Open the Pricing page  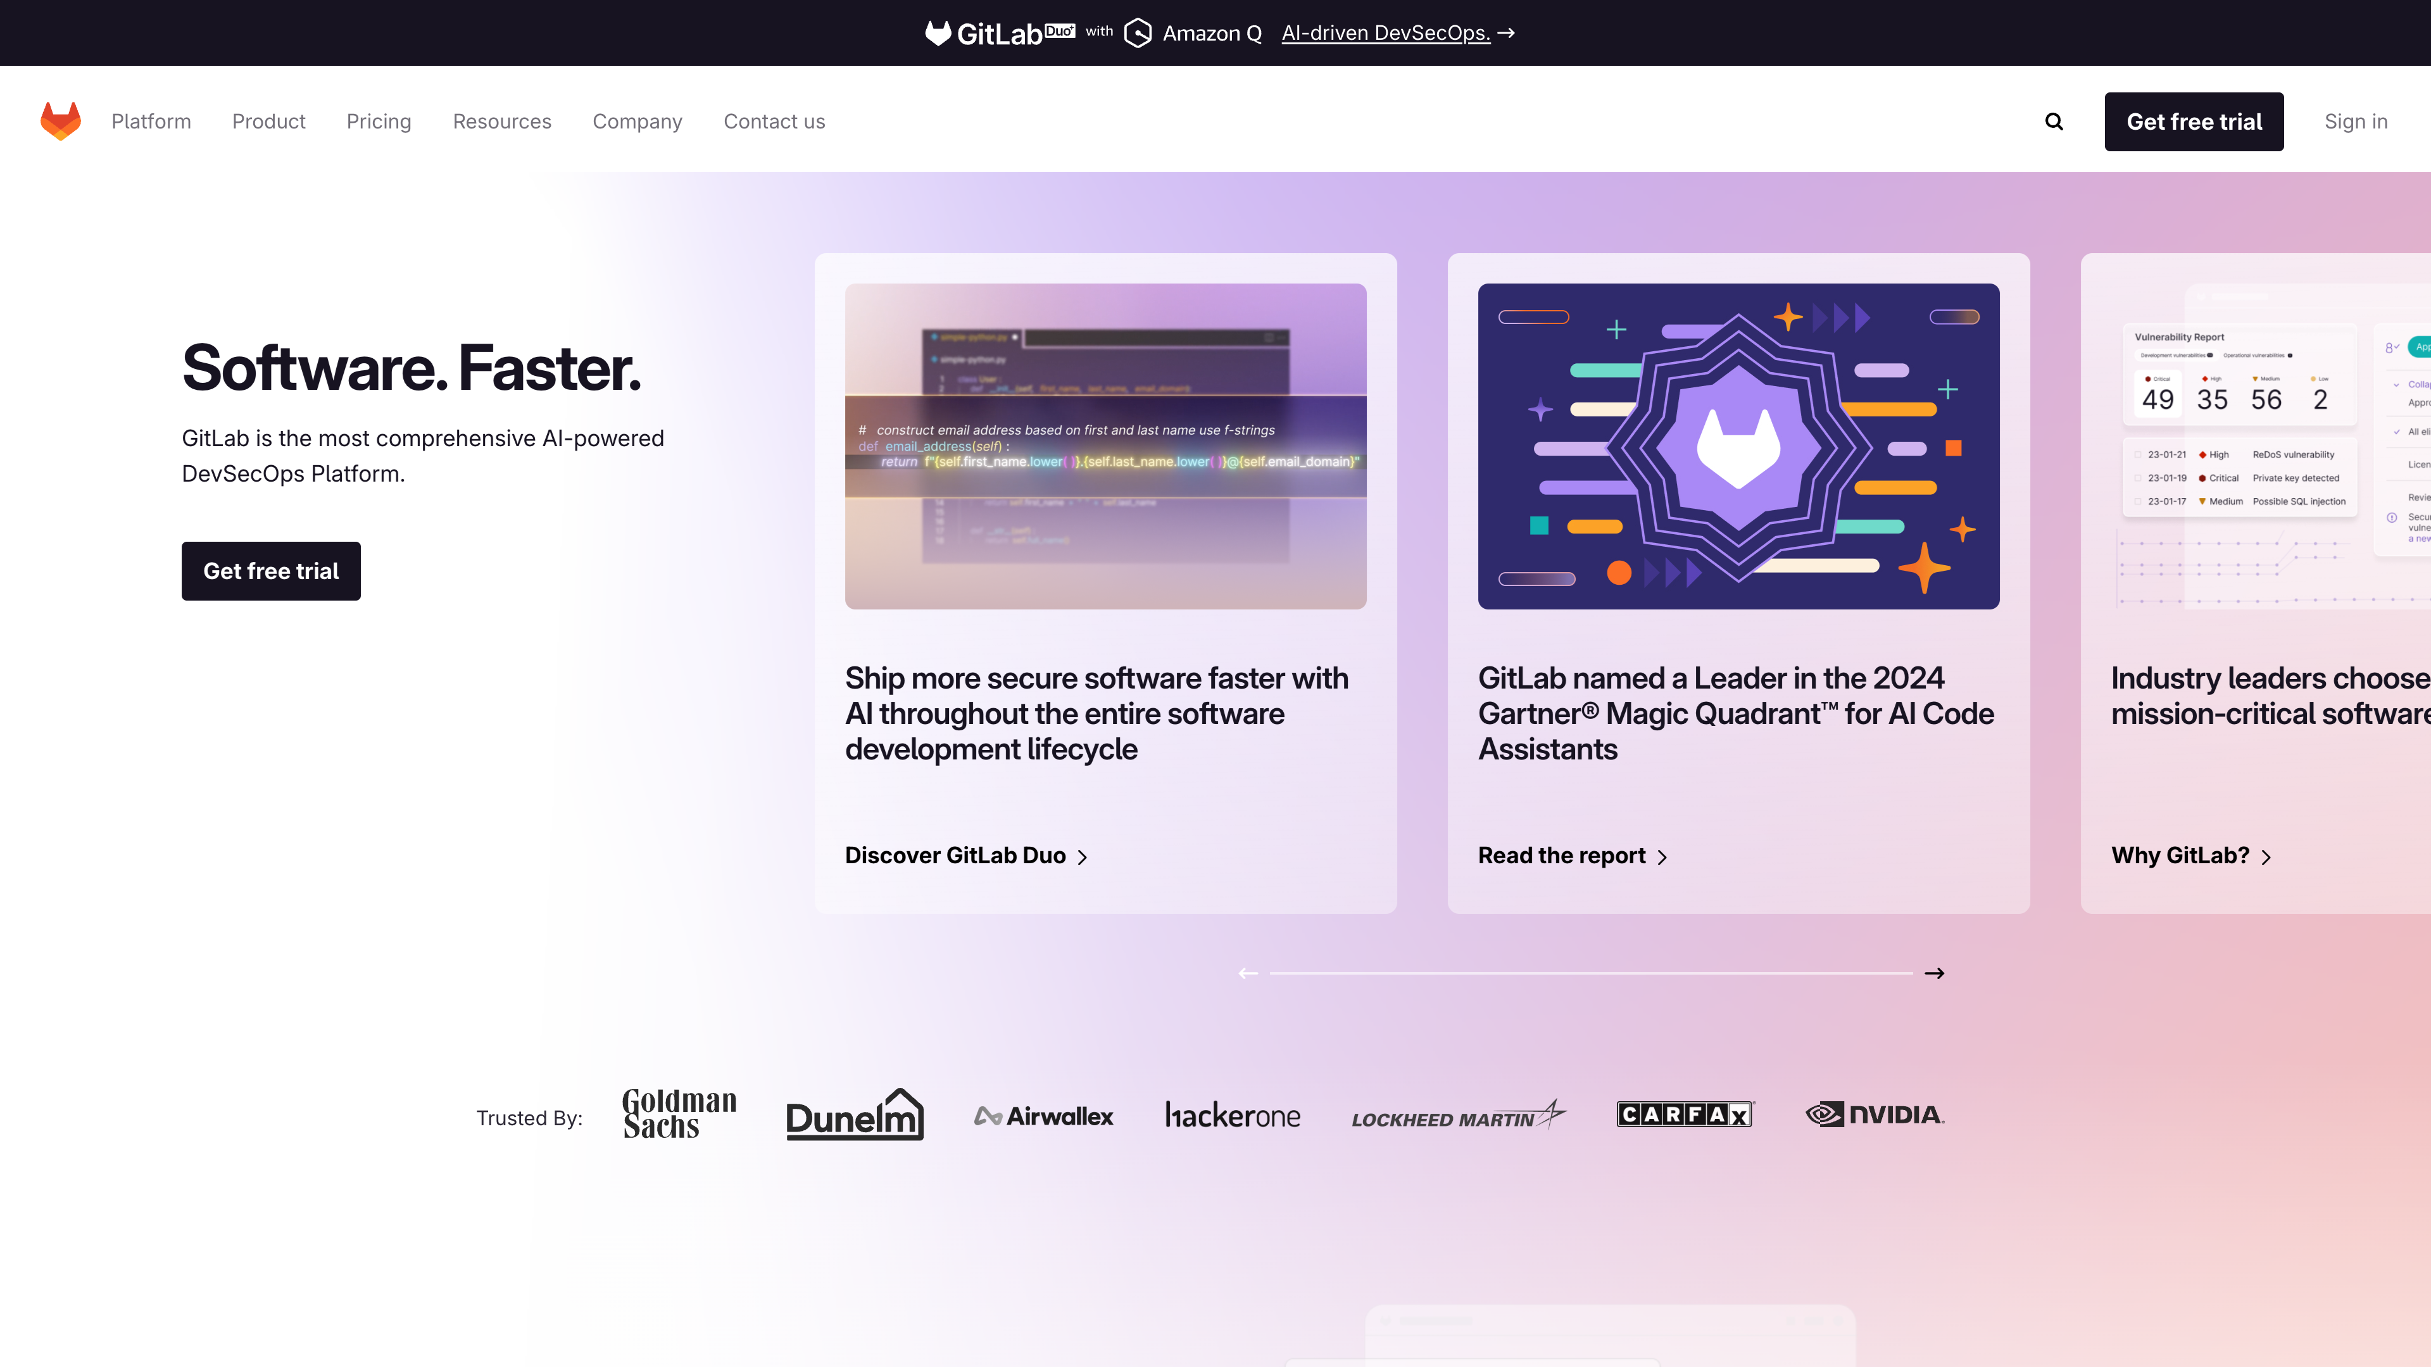[379, 121]
